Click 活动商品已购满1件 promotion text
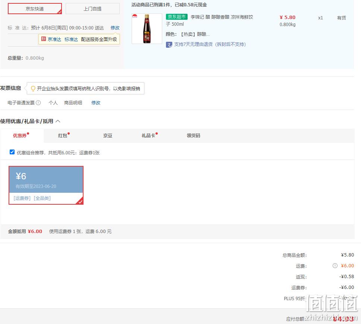The image size is (361, 324). click(x=169, y=4)
